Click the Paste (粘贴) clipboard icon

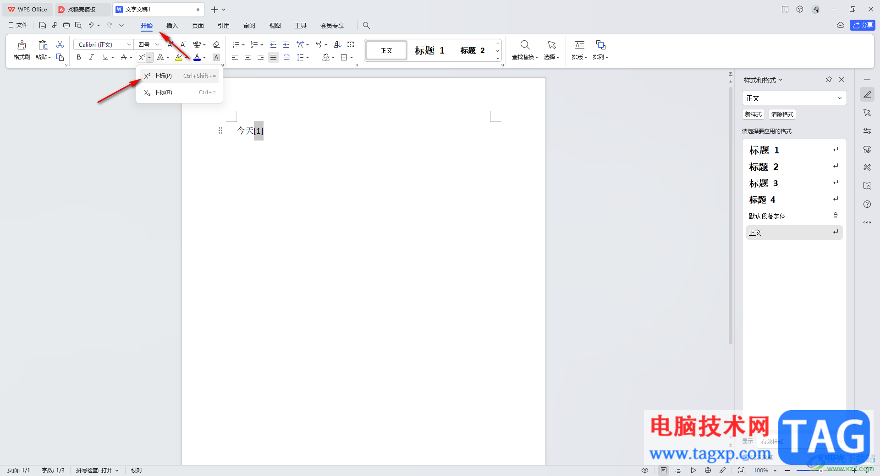[43, 45]
